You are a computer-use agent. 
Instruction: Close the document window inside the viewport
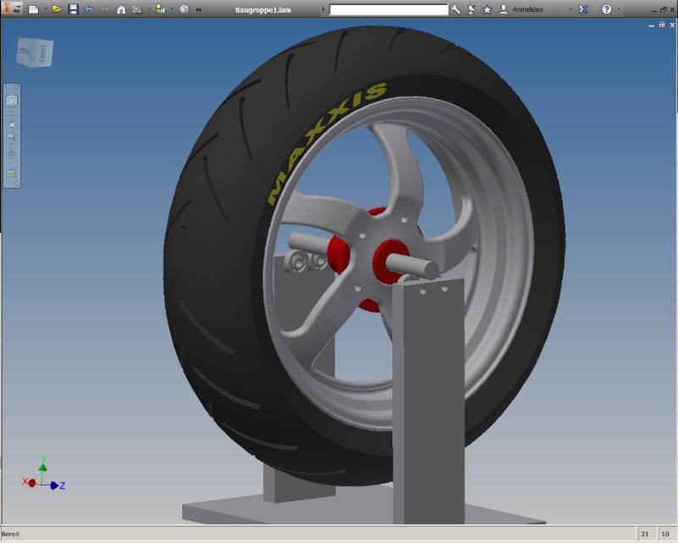coord(672,25)
